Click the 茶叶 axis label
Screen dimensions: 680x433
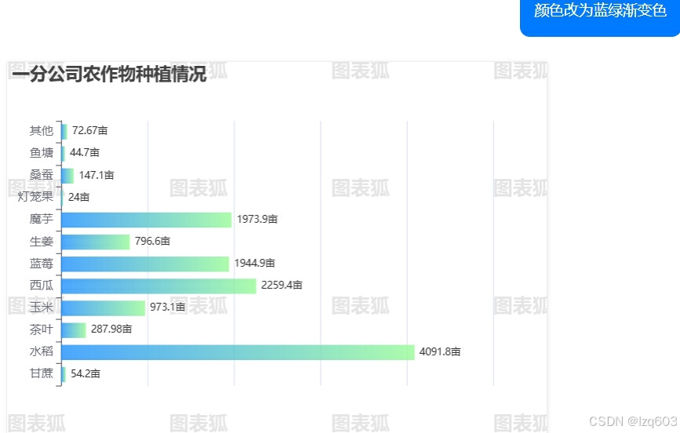42,329
